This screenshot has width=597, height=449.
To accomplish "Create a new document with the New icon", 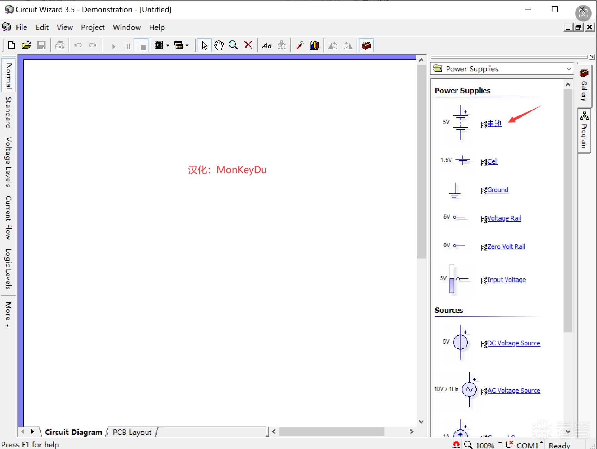I will pos(12,45).
